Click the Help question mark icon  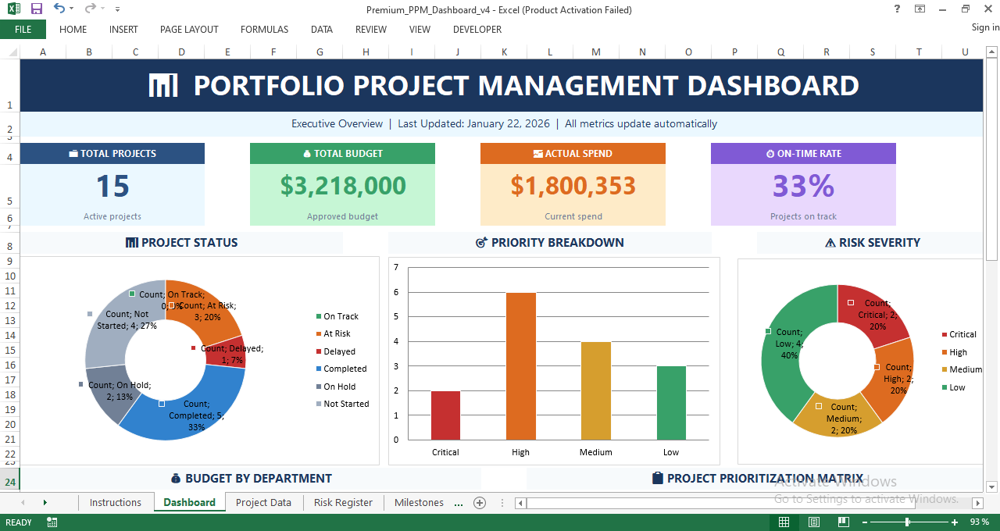[x=896, y=9]
